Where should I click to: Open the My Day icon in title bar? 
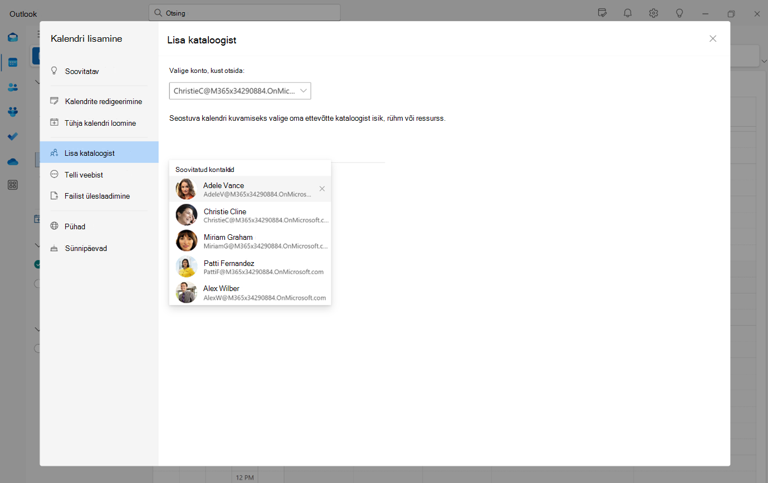pyautogui.click(x=602, y=13)
